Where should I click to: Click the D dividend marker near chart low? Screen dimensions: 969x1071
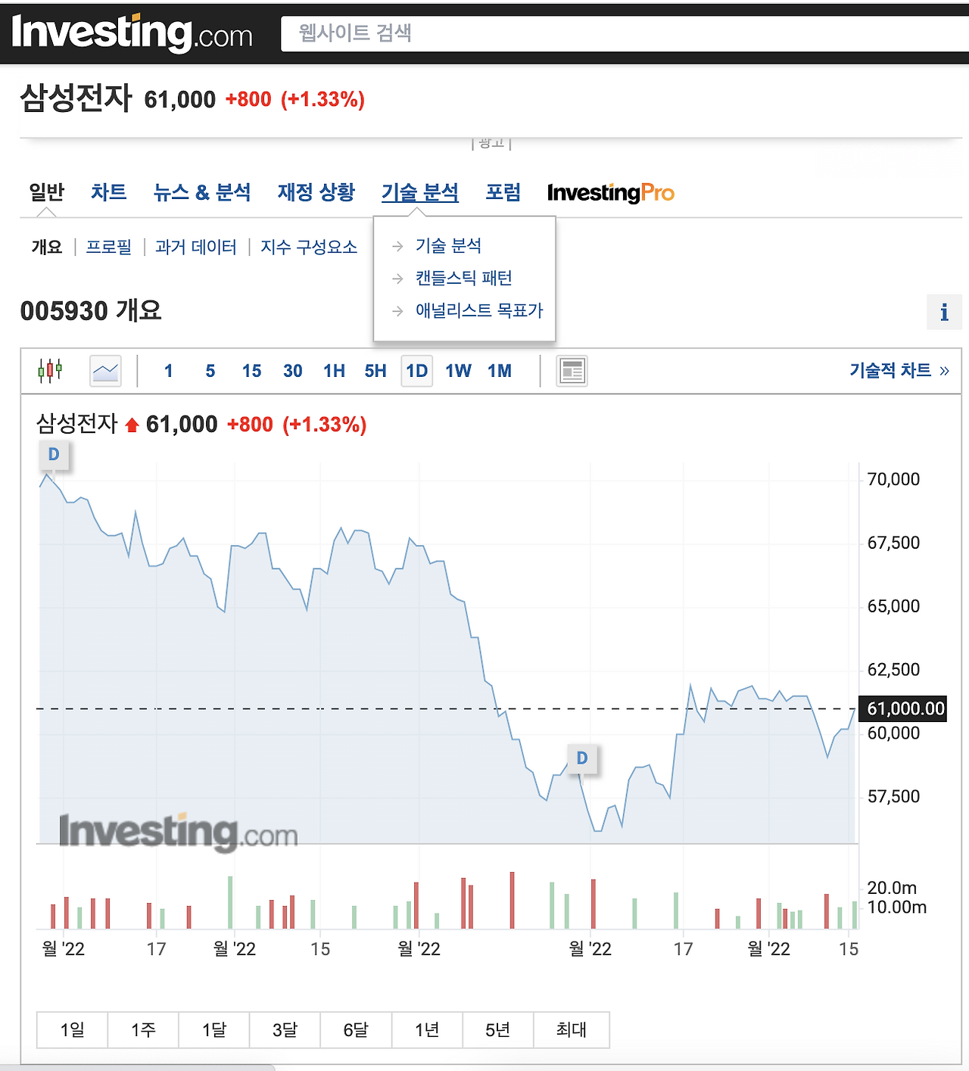pos(582,758)
